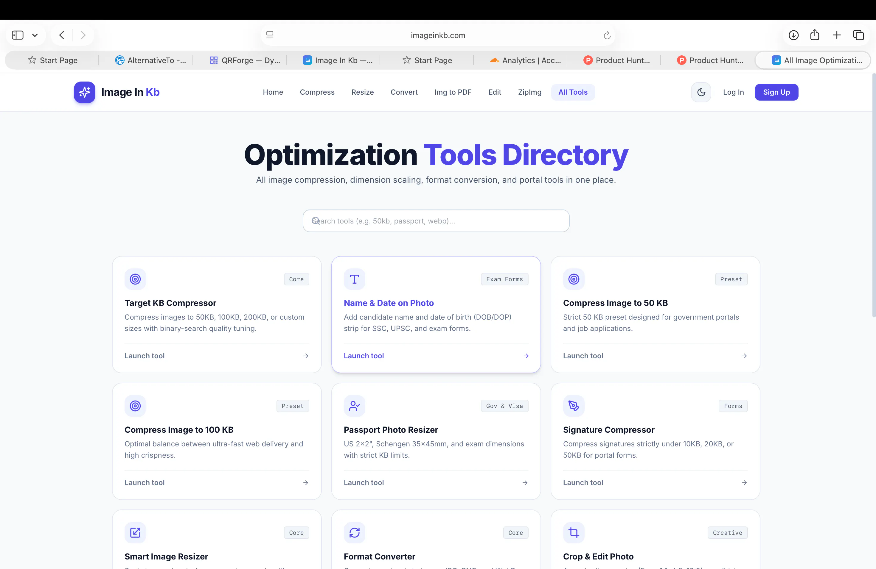Click the Compress Image to 50 KB target icon
876x569 pixels.
[x=574, y=279]
